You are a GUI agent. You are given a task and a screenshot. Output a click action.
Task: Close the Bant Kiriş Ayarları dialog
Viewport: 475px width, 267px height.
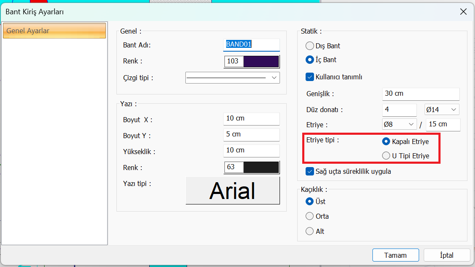tap(463, 12)
